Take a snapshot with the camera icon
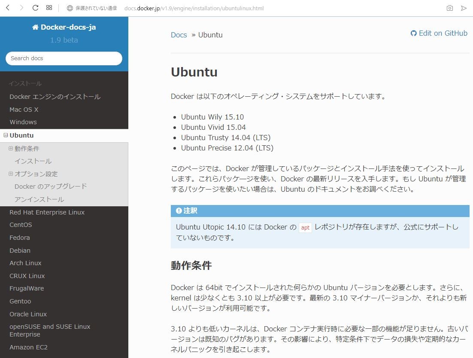Image resolution: width=473 pixels, height=358 pixels. [x=449, y=8]
